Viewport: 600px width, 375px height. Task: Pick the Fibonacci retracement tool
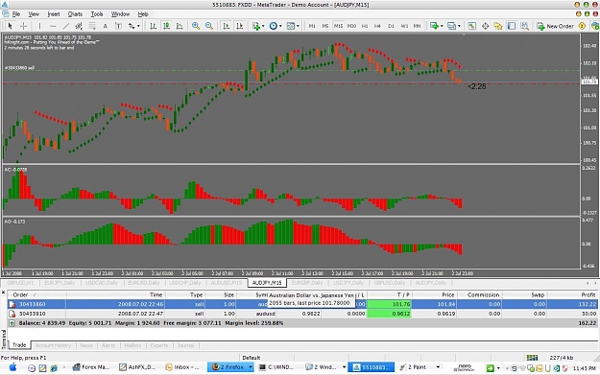pos(92,26)
